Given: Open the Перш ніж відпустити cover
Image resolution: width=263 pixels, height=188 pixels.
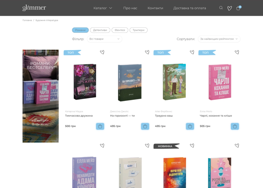Looking at the screenshot, I should coord(175,173).
